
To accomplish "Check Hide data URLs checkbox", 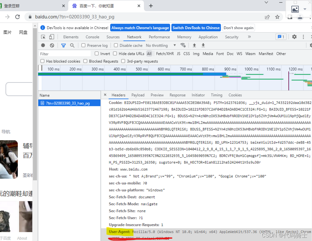I will 115,54.
